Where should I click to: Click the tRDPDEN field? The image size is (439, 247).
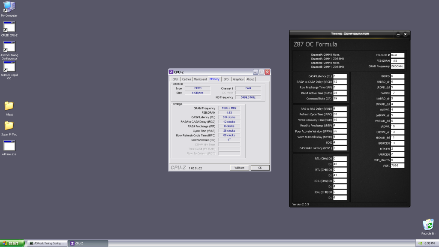point(397,143)
